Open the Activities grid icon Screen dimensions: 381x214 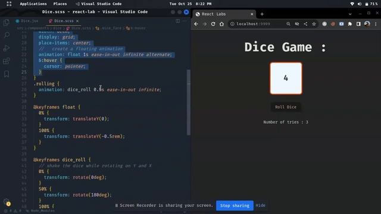[9, 4]
